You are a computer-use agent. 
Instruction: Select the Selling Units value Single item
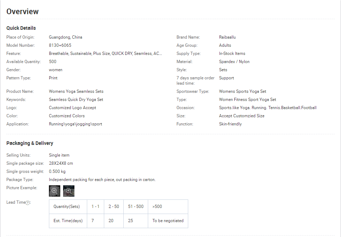59,155
